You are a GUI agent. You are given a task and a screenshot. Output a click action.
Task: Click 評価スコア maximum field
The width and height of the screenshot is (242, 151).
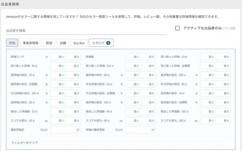[x=73, y=57]
